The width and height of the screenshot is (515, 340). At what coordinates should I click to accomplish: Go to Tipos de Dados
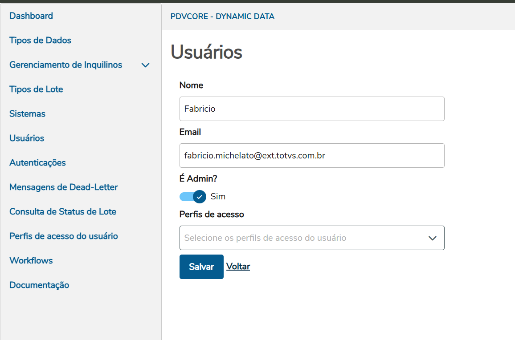coord(40,40)
